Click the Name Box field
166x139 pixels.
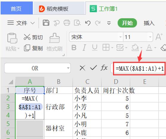click(38, 68)
